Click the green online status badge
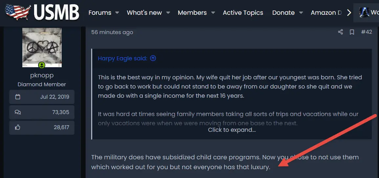This screenshot has height=178, width=379. click(42, 65)
